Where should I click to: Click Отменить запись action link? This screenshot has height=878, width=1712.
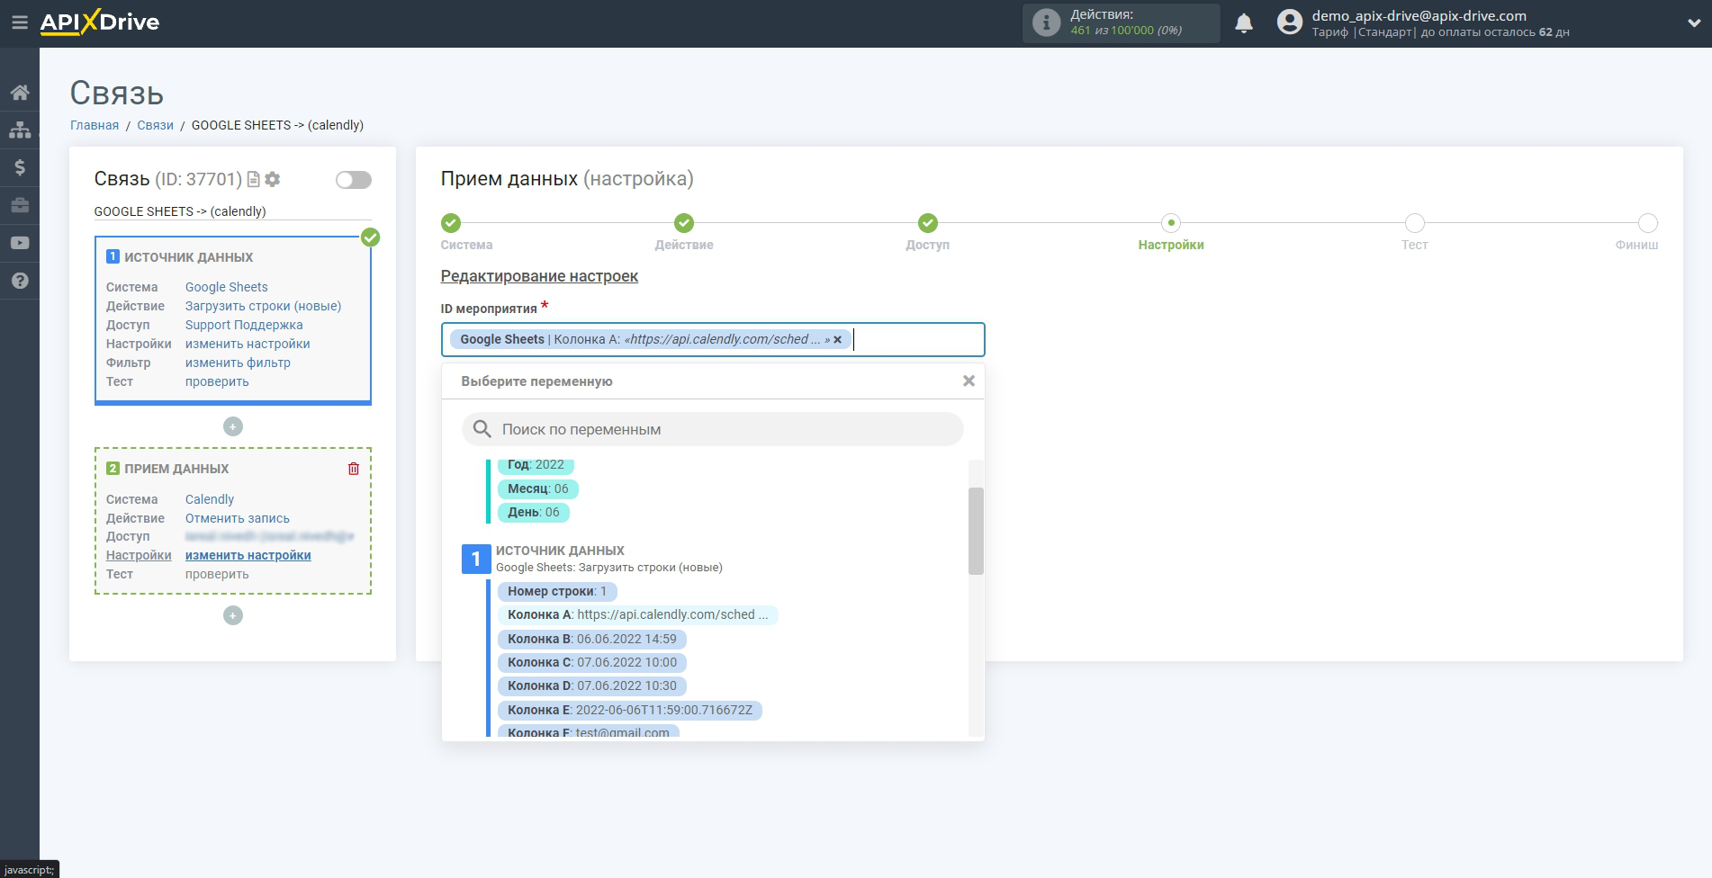(x=238, y=518)
